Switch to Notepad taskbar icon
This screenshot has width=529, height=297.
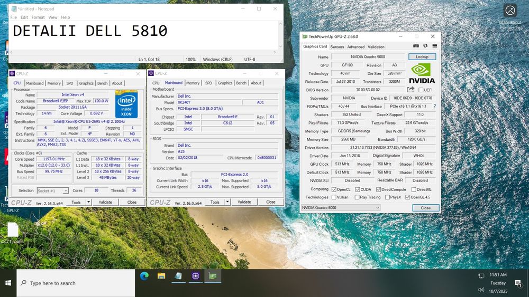178,276
